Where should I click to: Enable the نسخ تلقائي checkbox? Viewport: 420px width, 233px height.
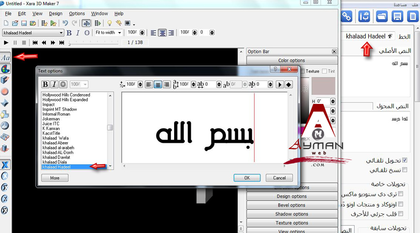tap(405, 170)
